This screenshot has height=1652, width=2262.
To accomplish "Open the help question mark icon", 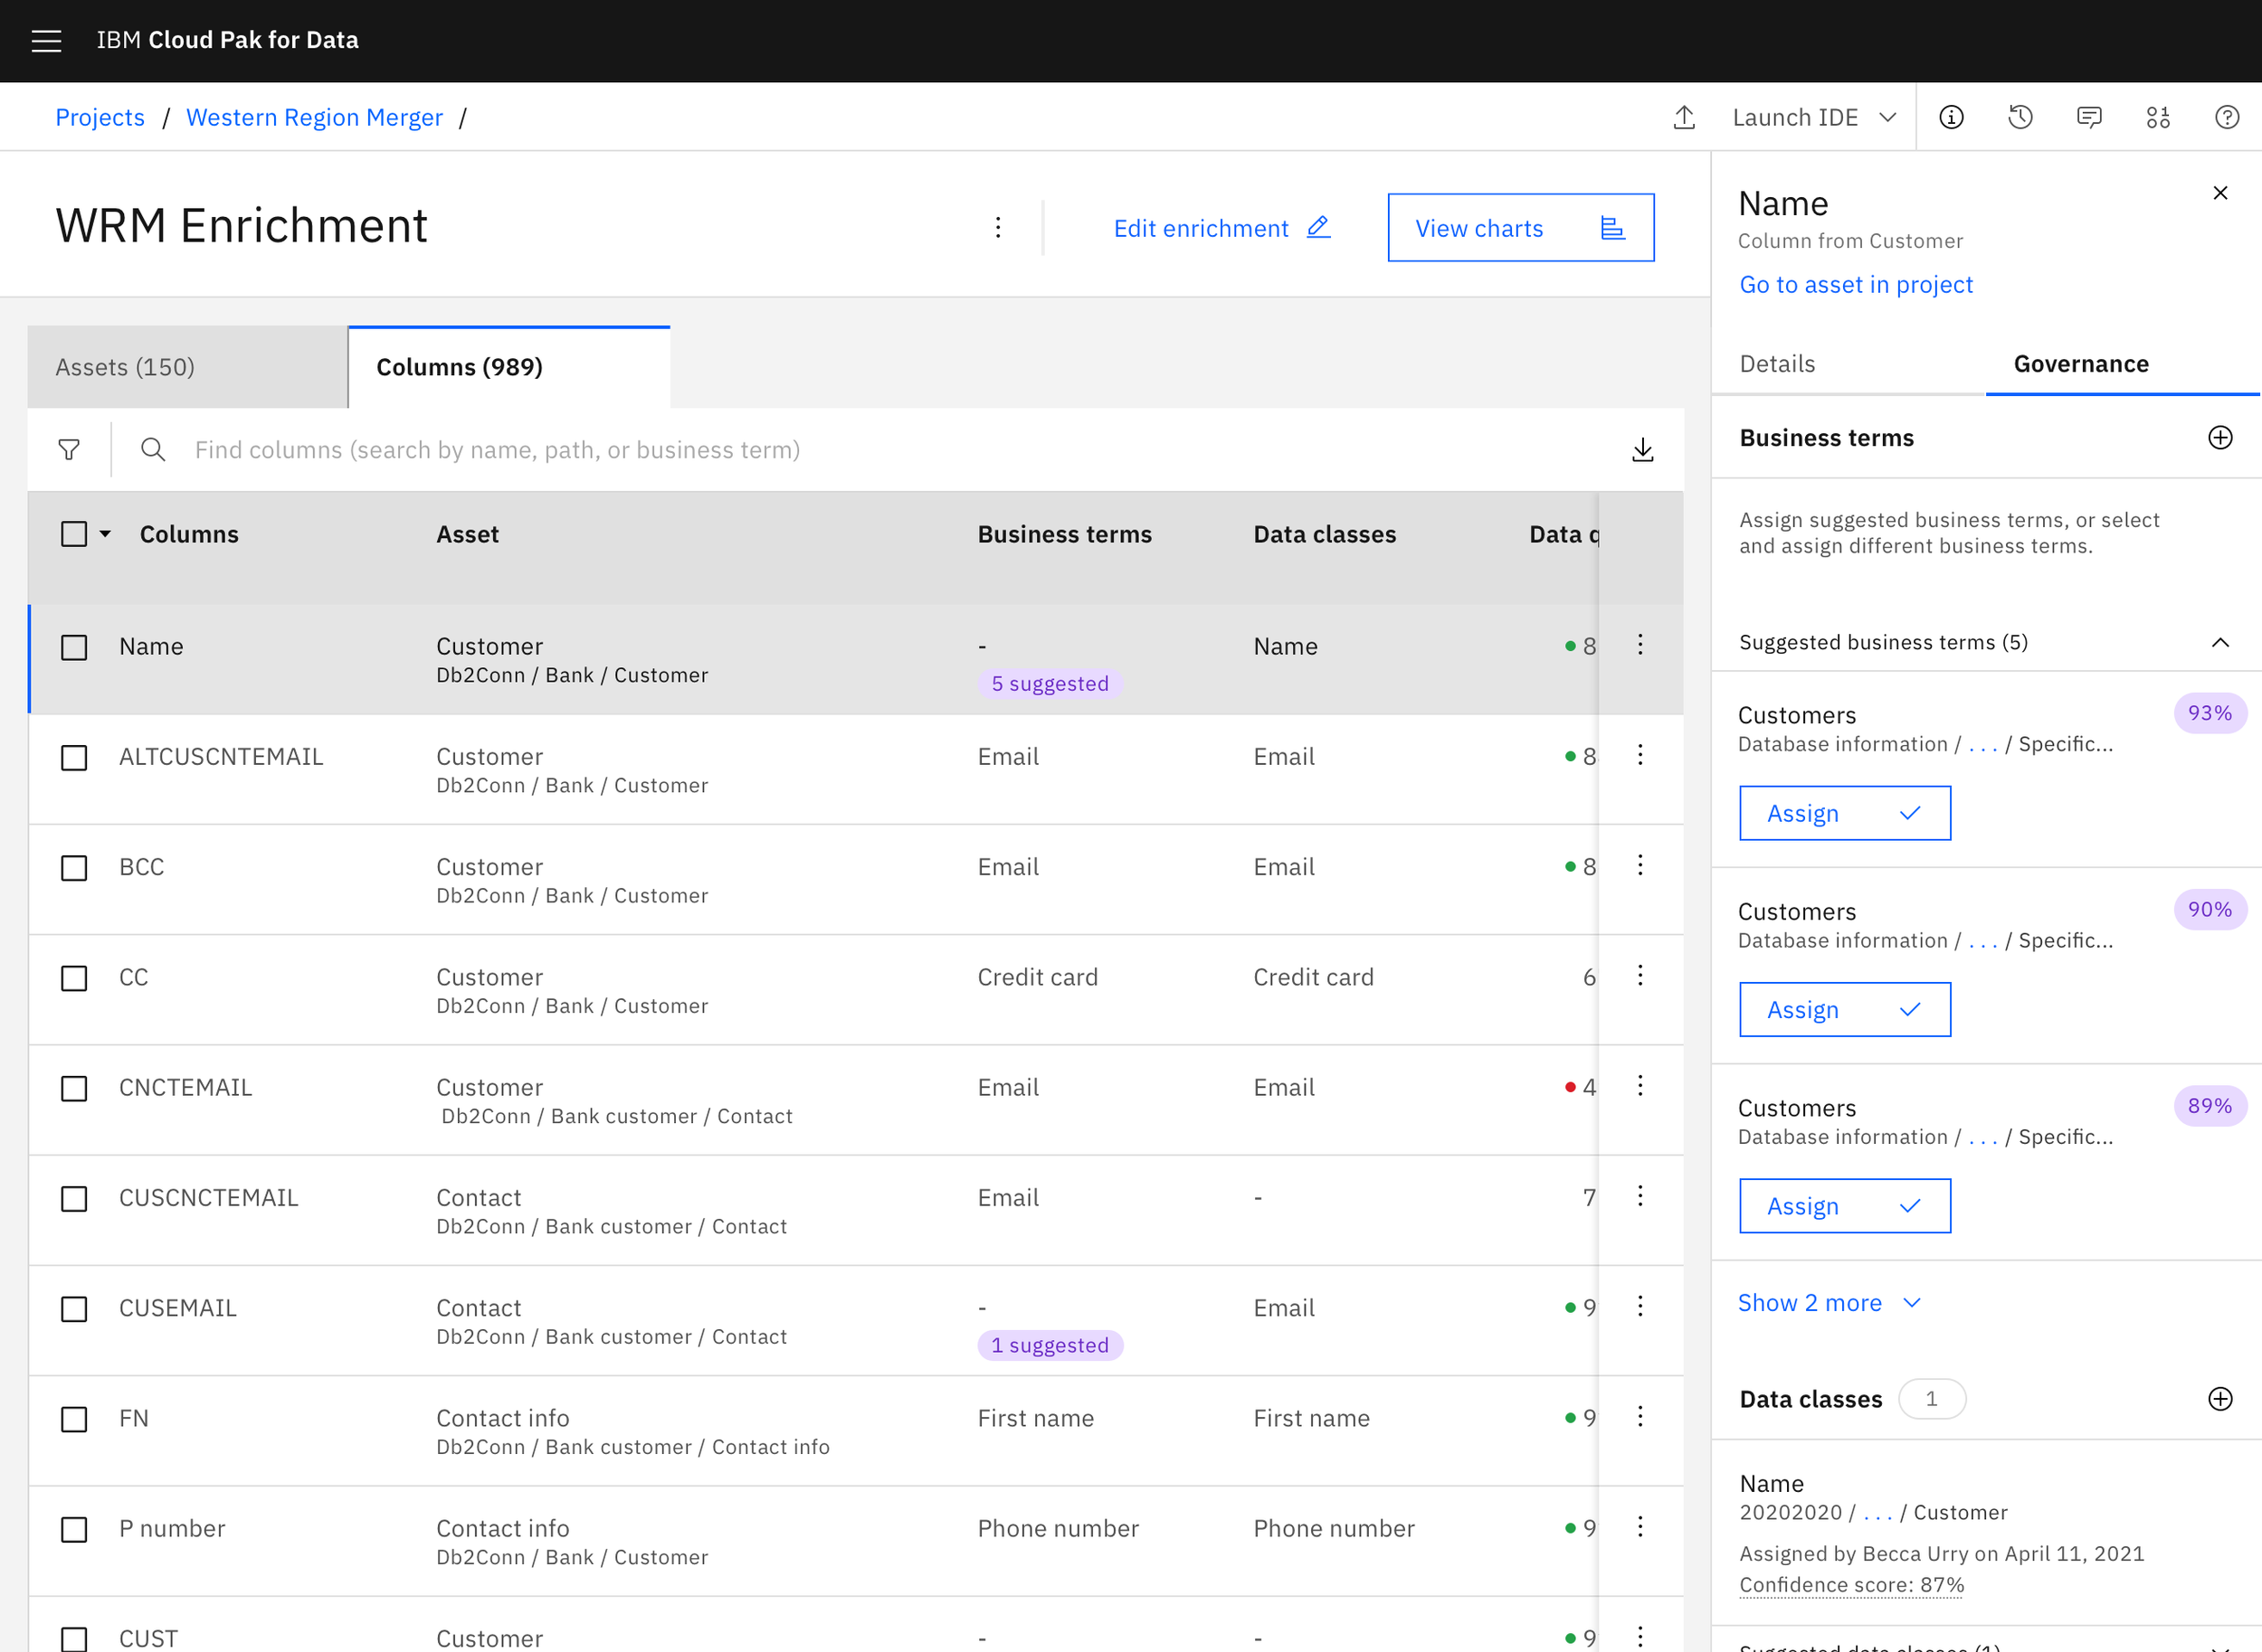I will point(2227,117).
